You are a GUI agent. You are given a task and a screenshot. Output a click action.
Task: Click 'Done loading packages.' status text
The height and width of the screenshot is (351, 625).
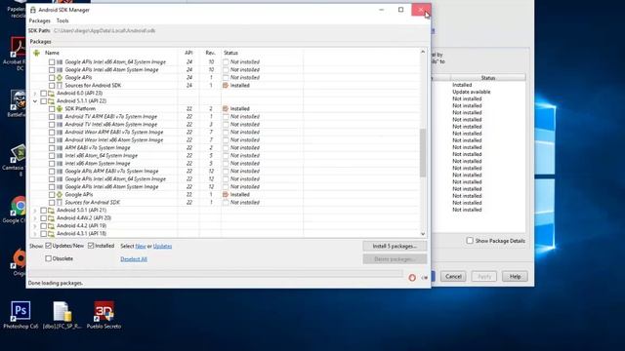tap(56, 283)
